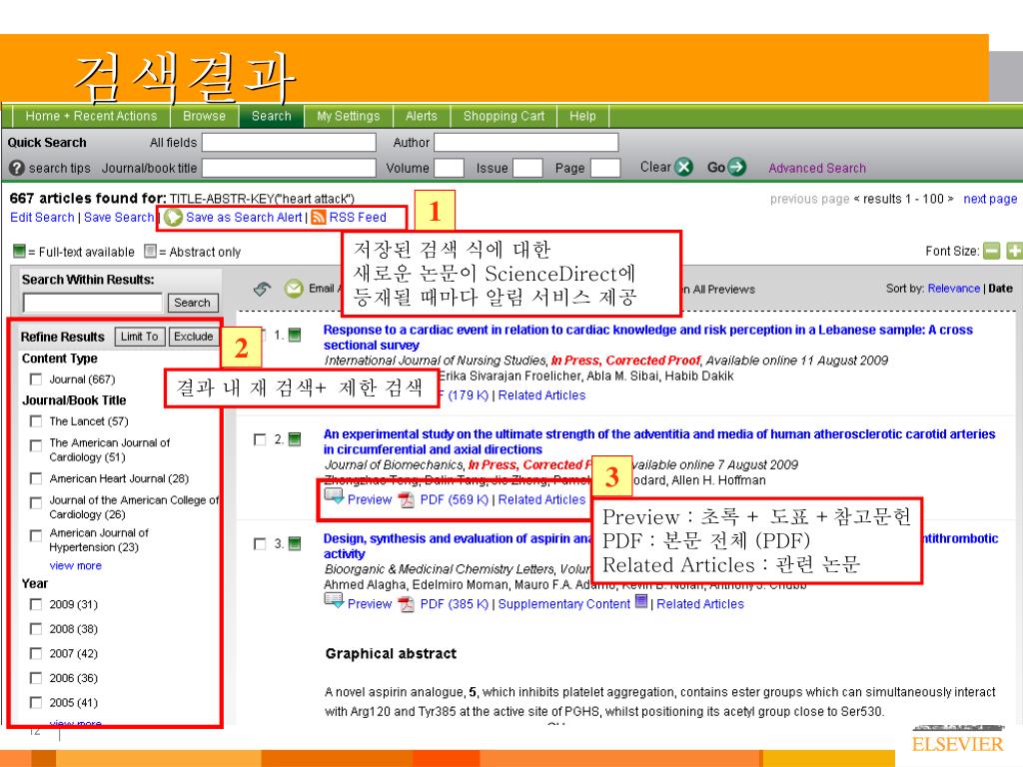Click the Issue input field
Image resolution: width=1023 pixels, height=767 pixels.
click(527, 168)
